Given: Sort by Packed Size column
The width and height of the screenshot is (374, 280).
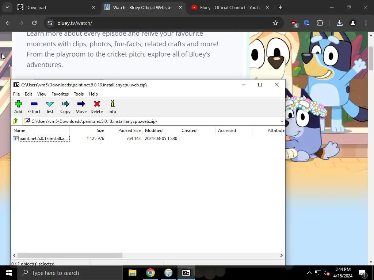Looking at the screenshot, I should 125,131.
